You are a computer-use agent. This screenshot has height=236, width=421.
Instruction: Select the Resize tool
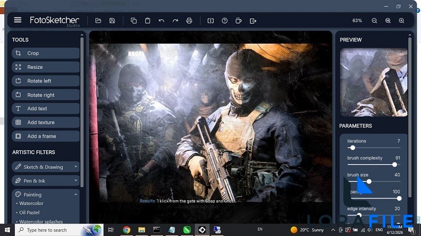pyautogui.click(x=46, y=67)
